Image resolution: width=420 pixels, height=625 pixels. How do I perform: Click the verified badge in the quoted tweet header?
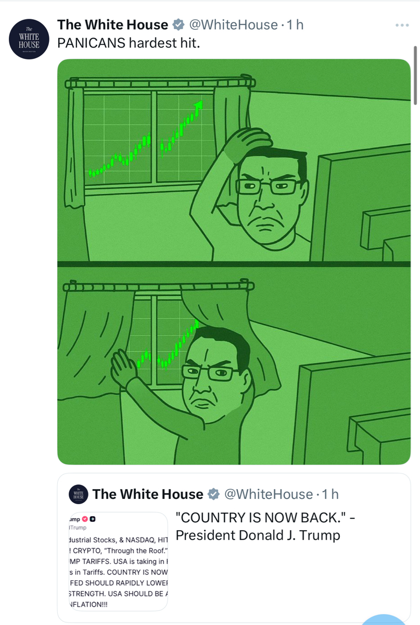tap(213, 494)
